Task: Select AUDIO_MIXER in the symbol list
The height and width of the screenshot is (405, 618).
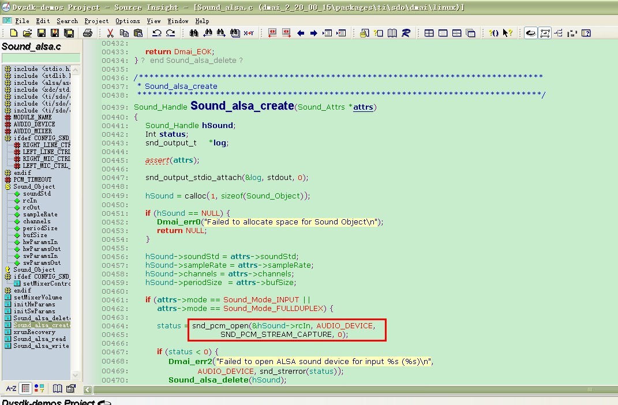Action: [x=33, y=131]
